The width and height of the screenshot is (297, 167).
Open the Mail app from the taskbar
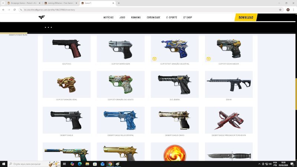(102, 164)
